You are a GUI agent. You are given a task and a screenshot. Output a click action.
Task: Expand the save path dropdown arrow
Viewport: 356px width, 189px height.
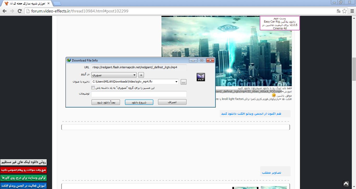177,82
